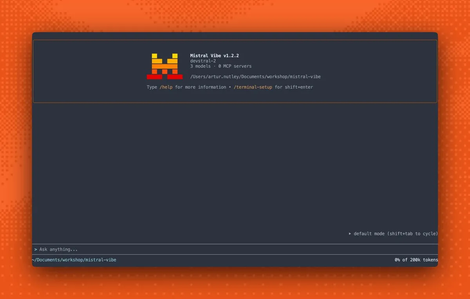This screenshot has height=299, width=470.
Task: Click the '0% of 200k tokens' status indicator
Action: coord(416,260)
